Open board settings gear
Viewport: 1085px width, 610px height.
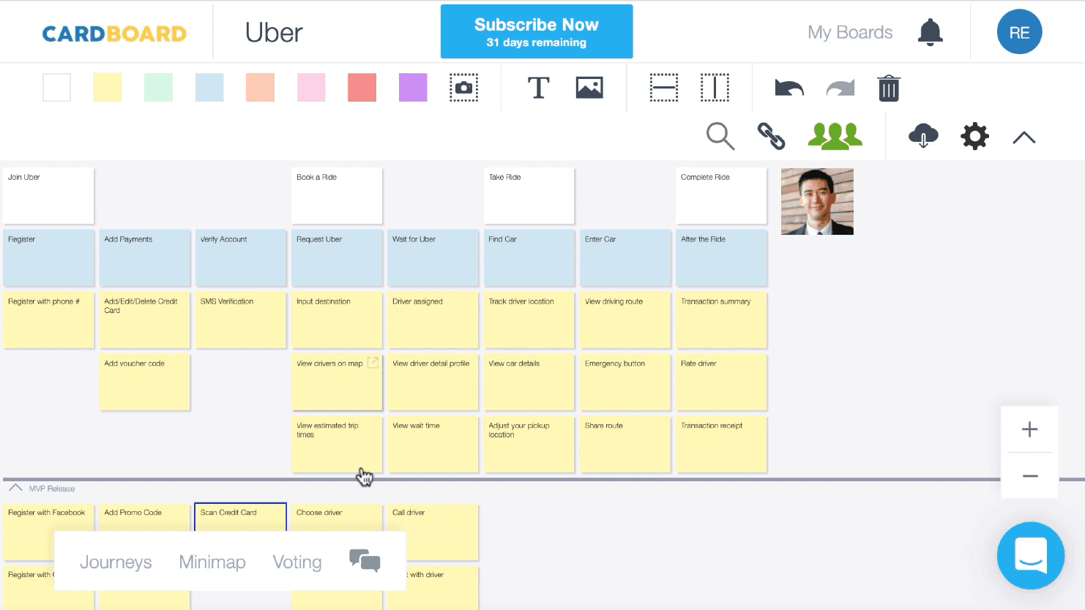pyautogui.click(x=974, y=136)
